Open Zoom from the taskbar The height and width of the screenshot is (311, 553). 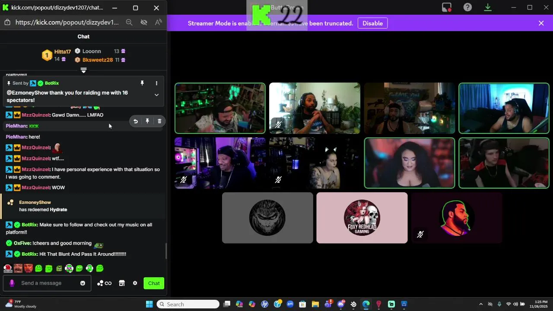click(290, 304)
